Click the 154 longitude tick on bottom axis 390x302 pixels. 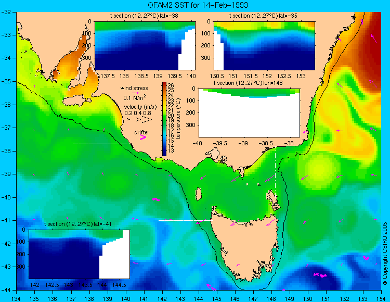coord(381,298)
